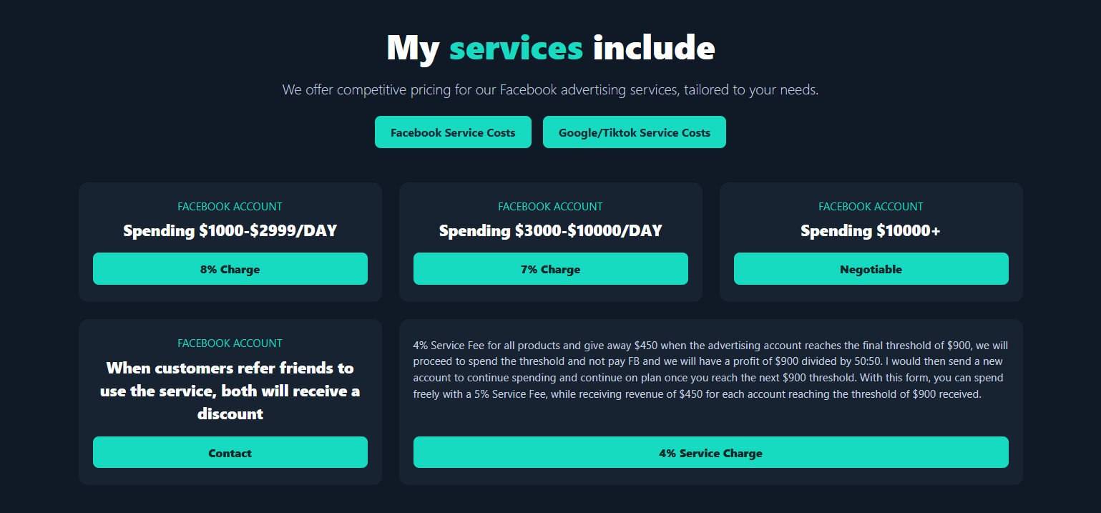Click FACEBOOK ACCOUNT label above $3000-$10000 heading
The height and width of the screenshot is (513, 1101).
tap(550, 207)
